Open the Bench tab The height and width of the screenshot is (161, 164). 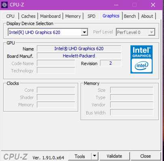[130, 16]
